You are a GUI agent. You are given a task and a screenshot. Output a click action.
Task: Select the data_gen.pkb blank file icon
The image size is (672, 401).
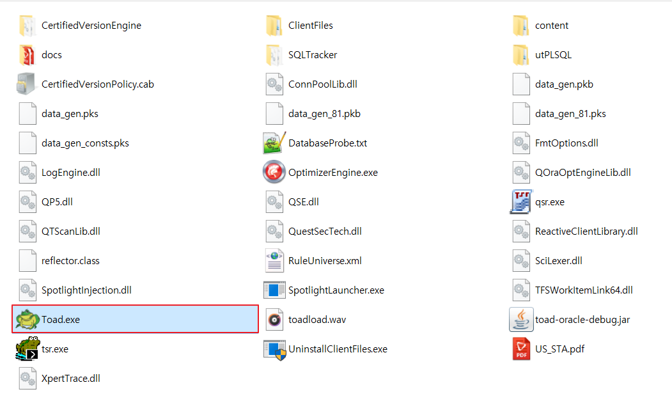click(x=521, y=84)
